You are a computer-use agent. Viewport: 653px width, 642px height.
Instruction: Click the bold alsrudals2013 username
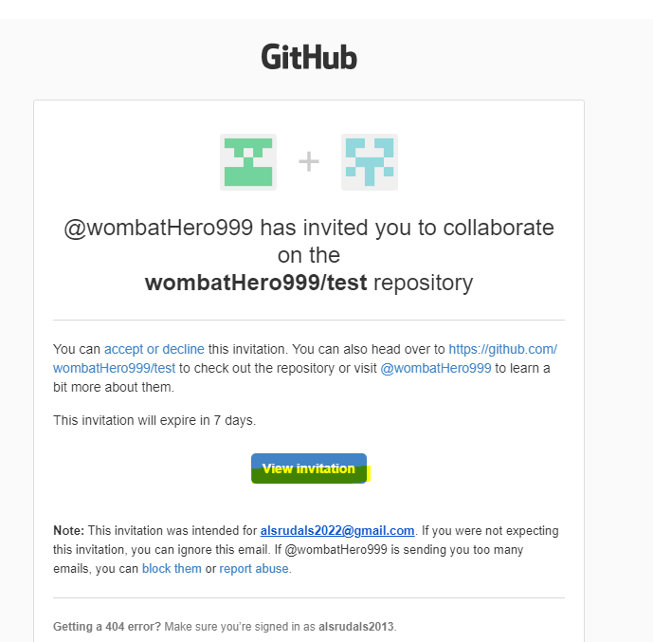356,627
